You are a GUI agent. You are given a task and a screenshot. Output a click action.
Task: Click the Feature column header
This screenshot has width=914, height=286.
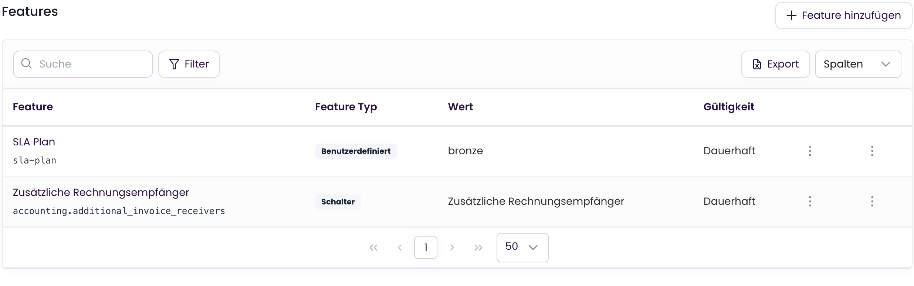point(33,107)
